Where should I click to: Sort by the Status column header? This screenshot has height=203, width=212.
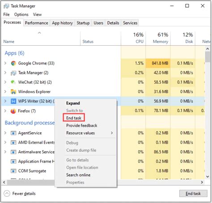pyautogui.click(x=101, y=39)
